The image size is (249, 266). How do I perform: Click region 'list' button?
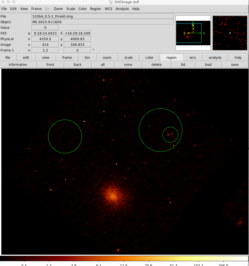click(183, 65)
